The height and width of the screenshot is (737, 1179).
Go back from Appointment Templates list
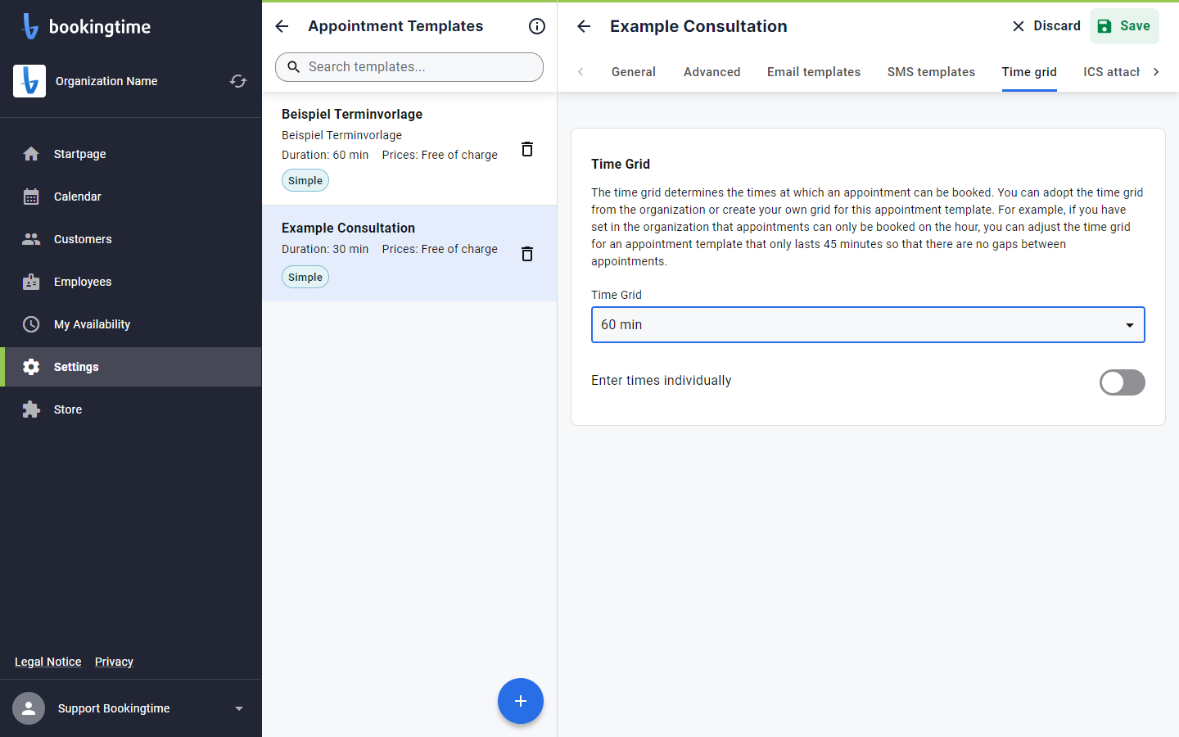pos(282,26)
